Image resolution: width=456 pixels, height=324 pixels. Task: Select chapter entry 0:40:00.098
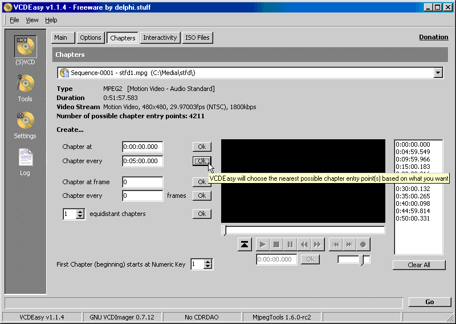click(413, 203)
